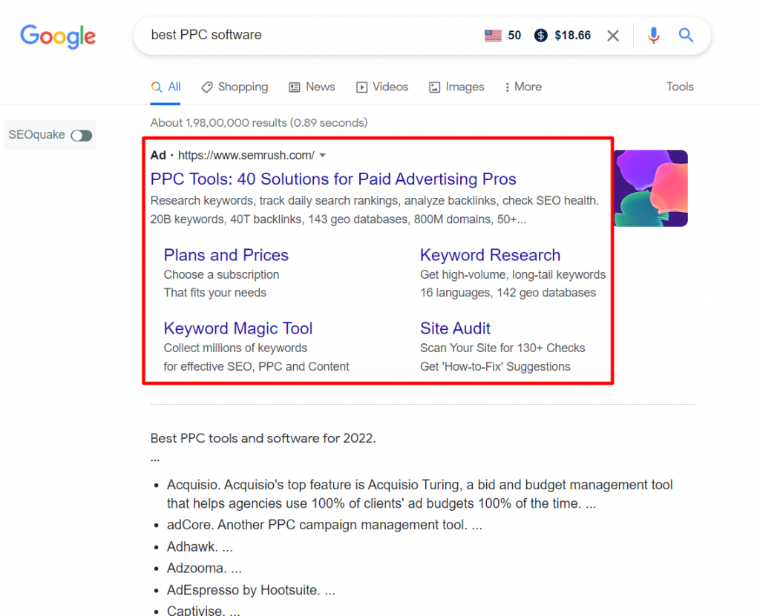Click the dollar CPC indicator showing $18.66

click(x=540, y=35)
